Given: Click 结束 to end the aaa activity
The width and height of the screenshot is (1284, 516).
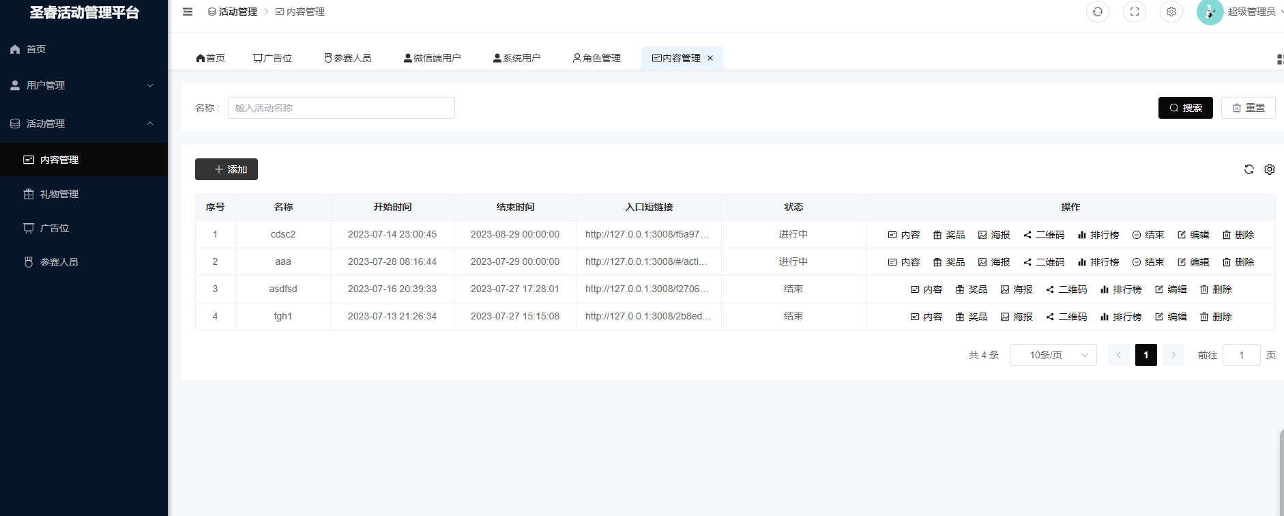Looking at the screenshot, I should click(1148, 262).
